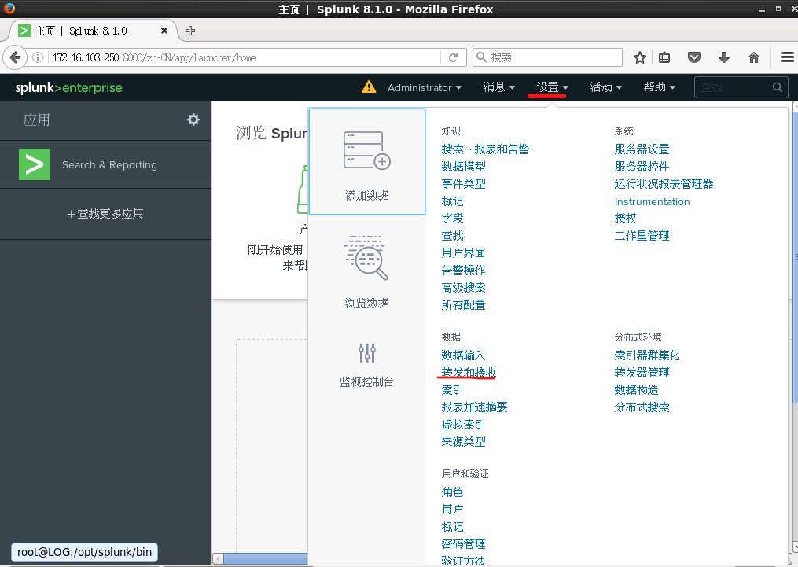Screen dimensions: 798x567
Task: Click the URL address bar
Action: (245, 57)
